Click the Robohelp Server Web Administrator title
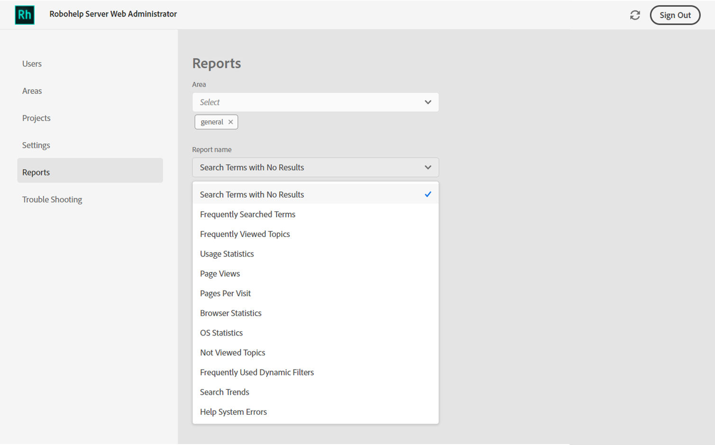 [x=113, y=14]
